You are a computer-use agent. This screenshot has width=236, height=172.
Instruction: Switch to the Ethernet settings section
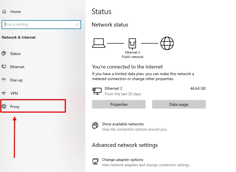point(17,67)
